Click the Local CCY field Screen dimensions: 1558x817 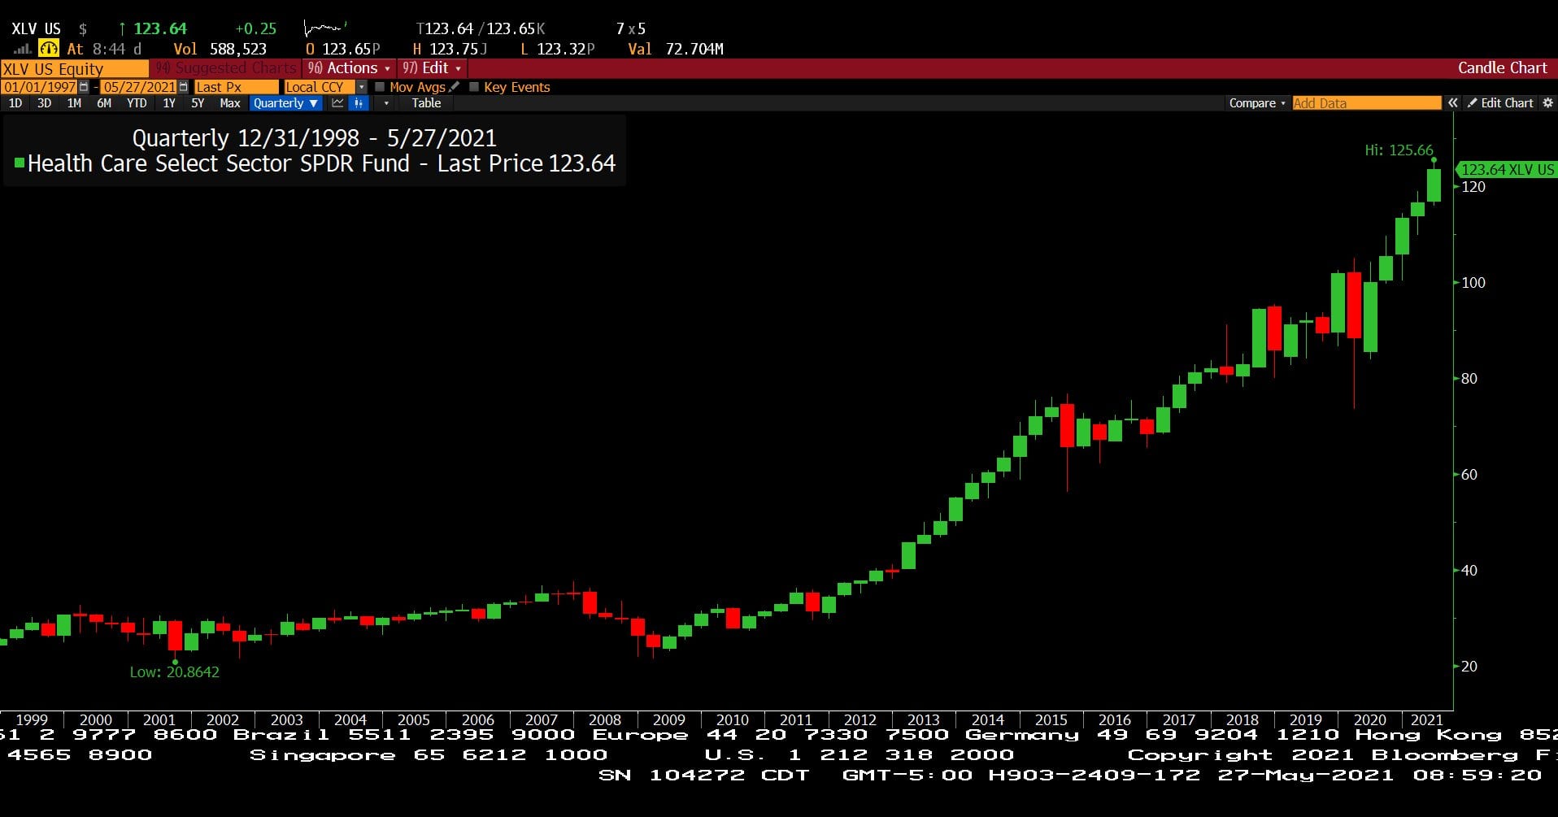coord(320,87)
